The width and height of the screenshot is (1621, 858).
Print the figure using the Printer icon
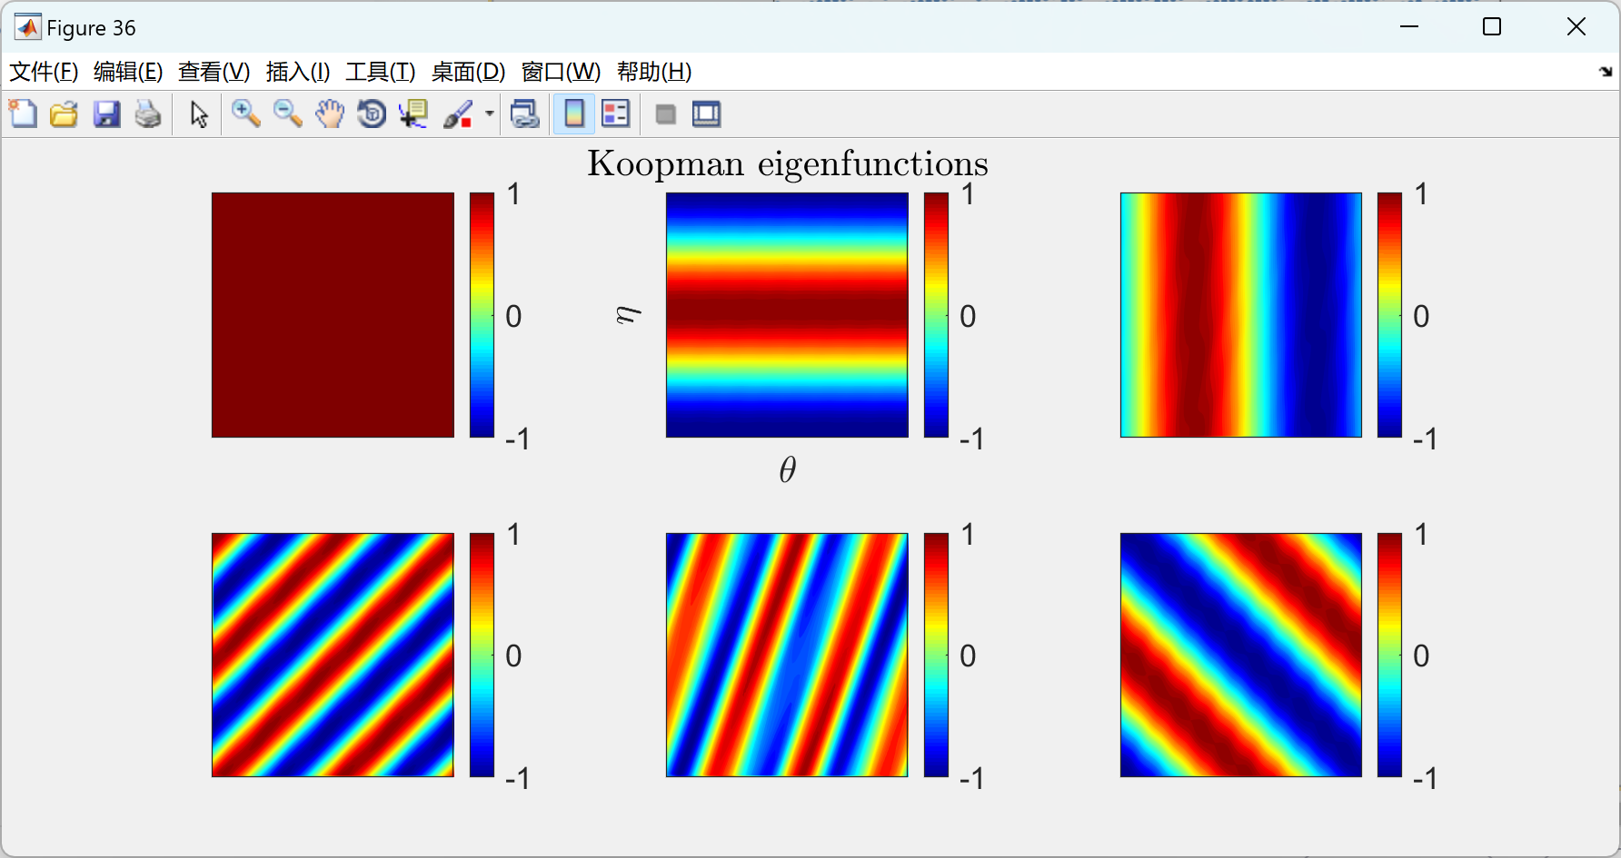tap(148, 113)
